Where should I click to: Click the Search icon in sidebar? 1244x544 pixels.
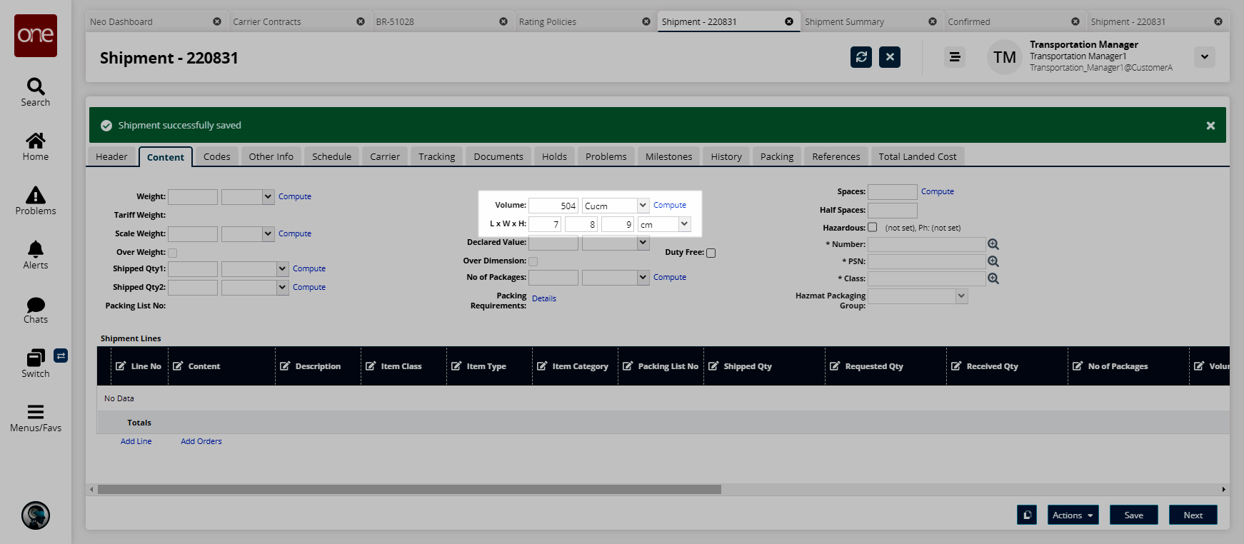click(35, 87)
